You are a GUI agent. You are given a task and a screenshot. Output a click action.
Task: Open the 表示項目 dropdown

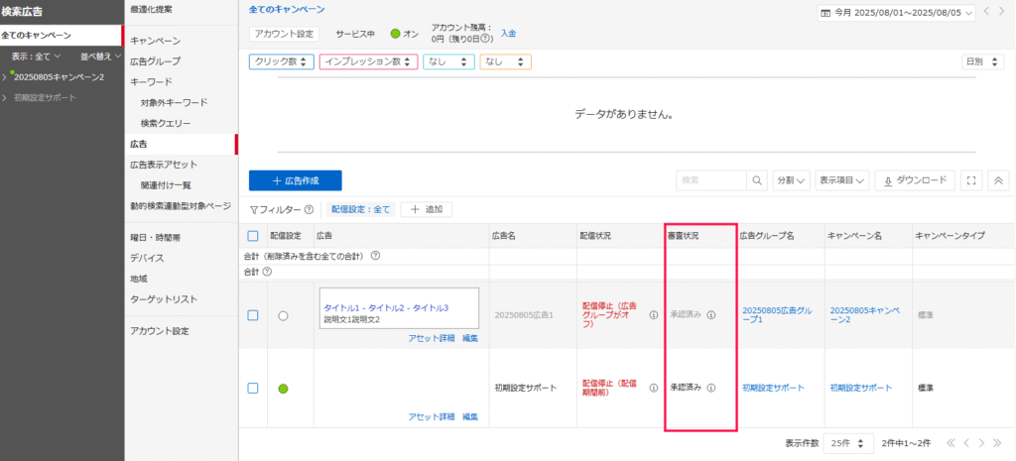tap(842, 180)
